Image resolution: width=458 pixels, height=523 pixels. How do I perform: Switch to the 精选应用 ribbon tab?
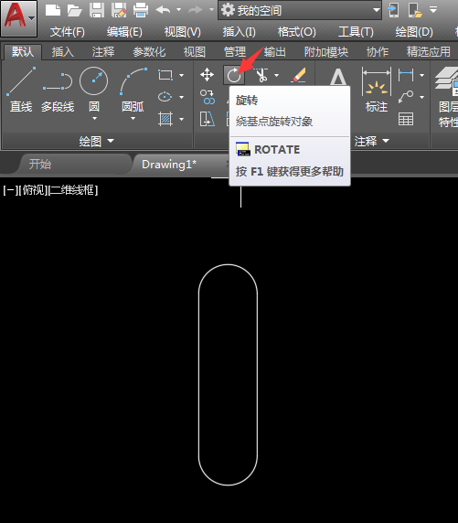click(x=429, y=52)
